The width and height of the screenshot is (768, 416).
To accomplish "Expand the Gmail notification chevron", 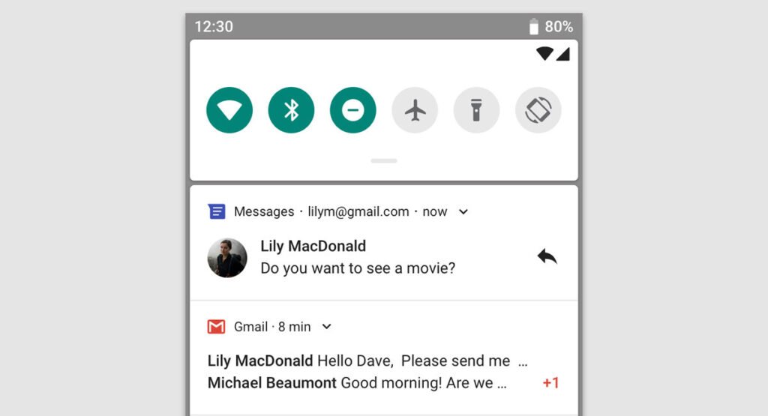I will 326,327.
